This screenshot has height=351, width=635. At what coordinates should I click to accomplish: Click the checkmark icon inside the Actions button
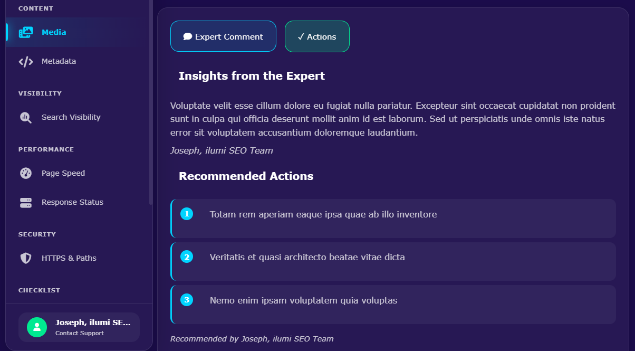click(301, 36)
